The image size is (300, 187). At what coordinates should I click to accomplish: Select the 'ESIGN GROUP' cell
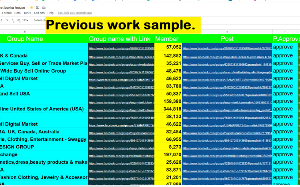click(x=44, y=147)
